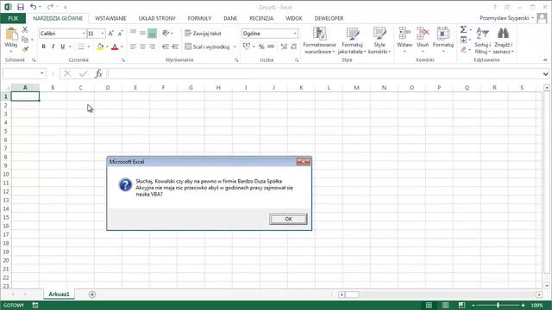This screenshot has width=552, height=310.
Task: Click the New Sheet plus icon
Action: pos(92,294)
